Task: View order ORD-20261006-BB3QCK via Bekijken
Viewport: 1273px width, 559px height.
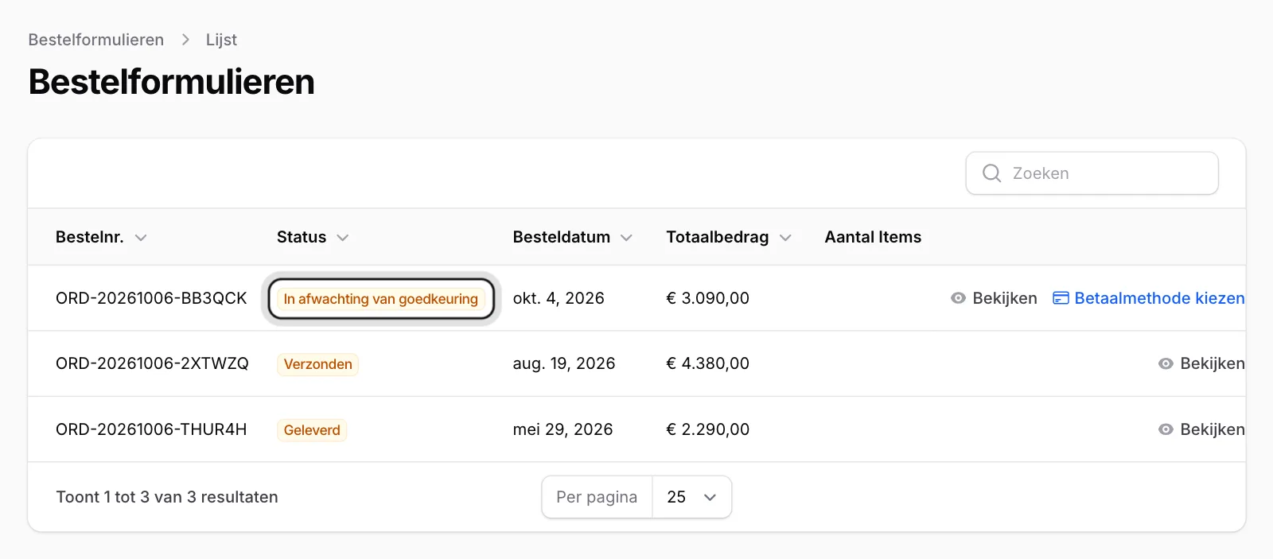Action: pos(995,298)
